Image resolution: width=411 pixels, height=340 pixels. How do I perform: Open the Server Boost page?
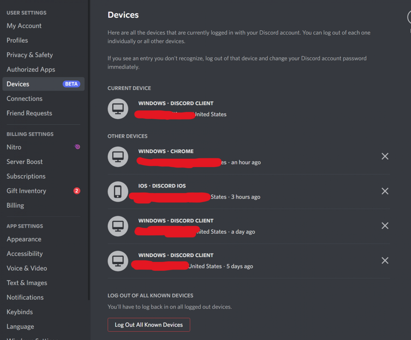(x=25, y=162)
